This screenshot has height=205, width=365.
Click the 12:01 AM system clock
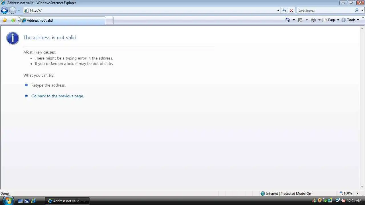point(354,201)
